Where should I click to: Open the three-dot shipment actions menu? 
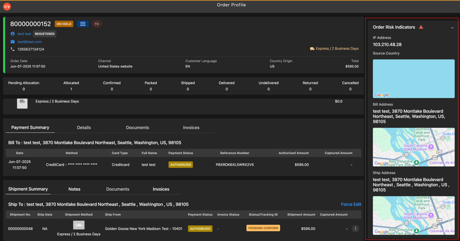click(356, 228)
